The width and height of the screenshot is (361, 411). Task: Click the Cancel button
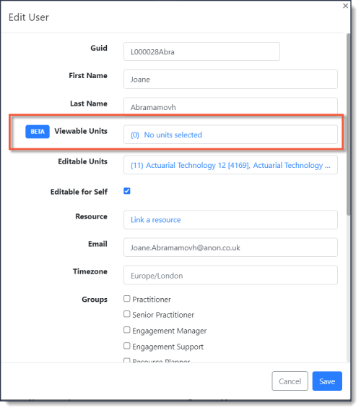point(290,381)
